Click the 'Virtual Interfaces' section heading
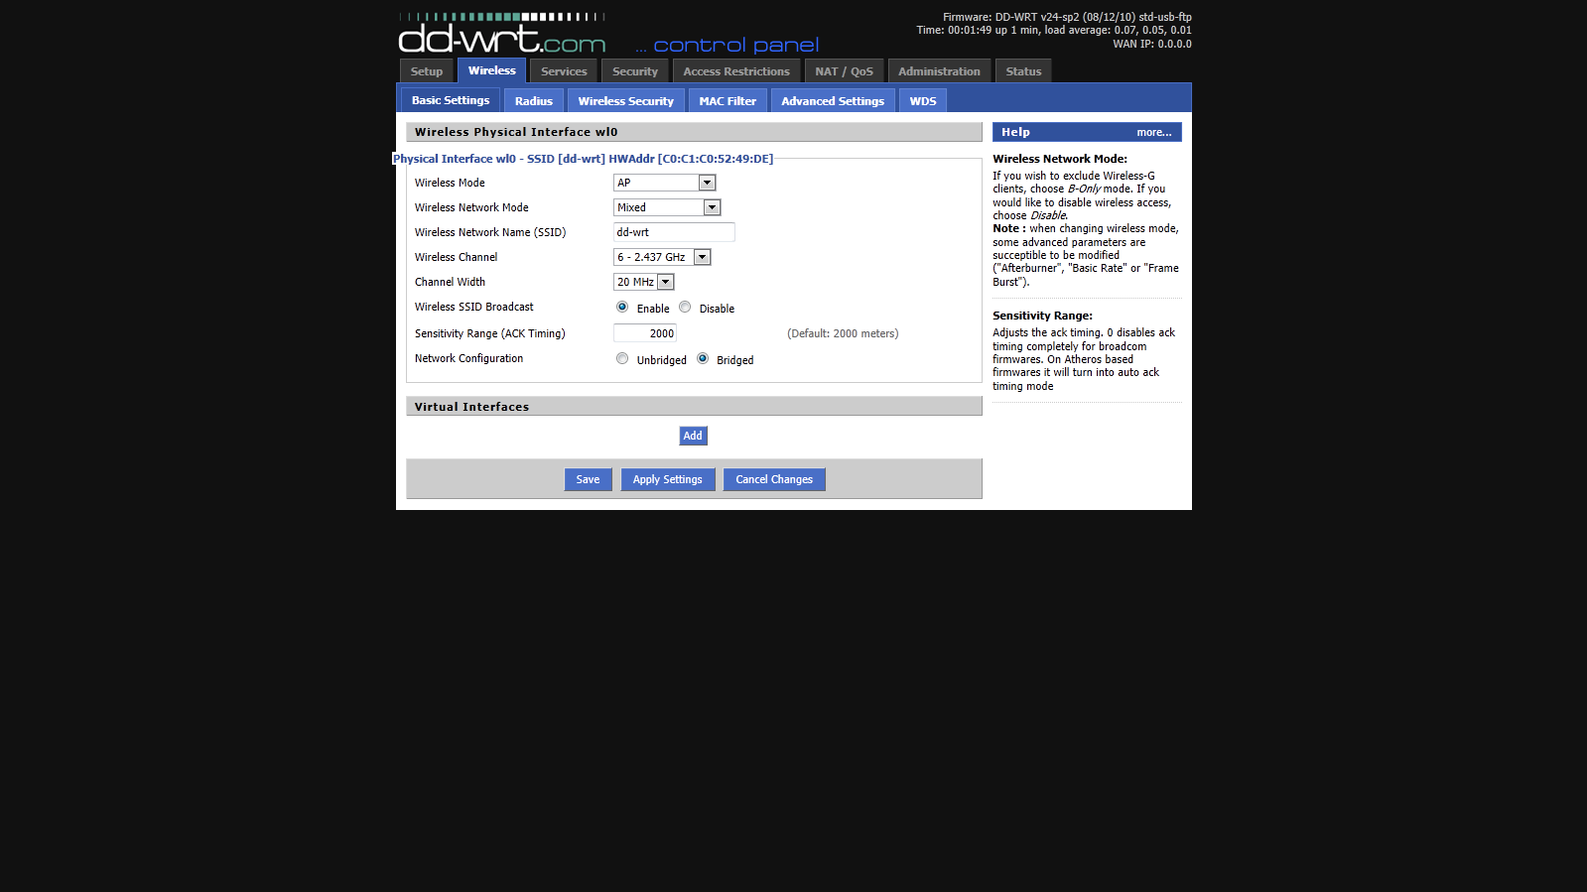This screenshot has width=1587, height=892. point(471,407)
